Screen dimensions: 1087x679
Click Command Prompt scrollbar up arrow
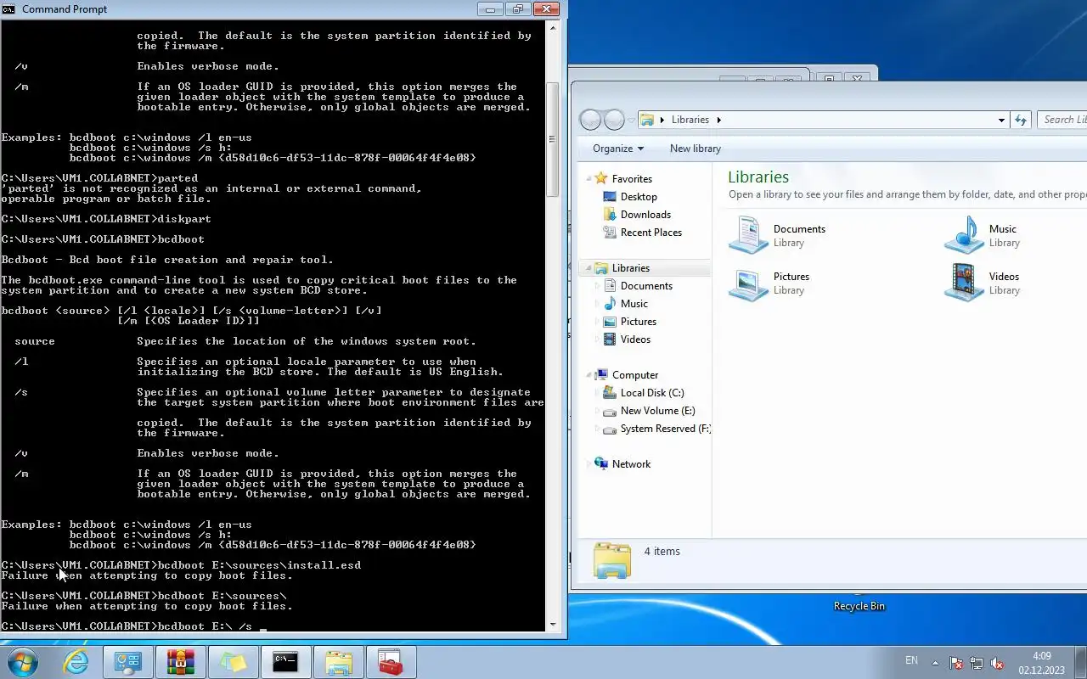click(553, 27)
